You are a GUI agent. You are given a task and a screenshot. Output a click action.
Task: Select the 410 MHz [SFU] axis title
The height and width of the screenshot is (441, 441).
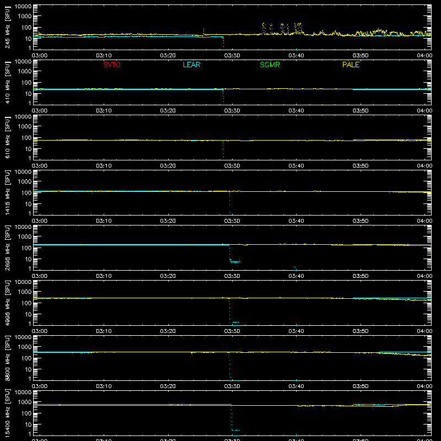(x=8, y=83)
